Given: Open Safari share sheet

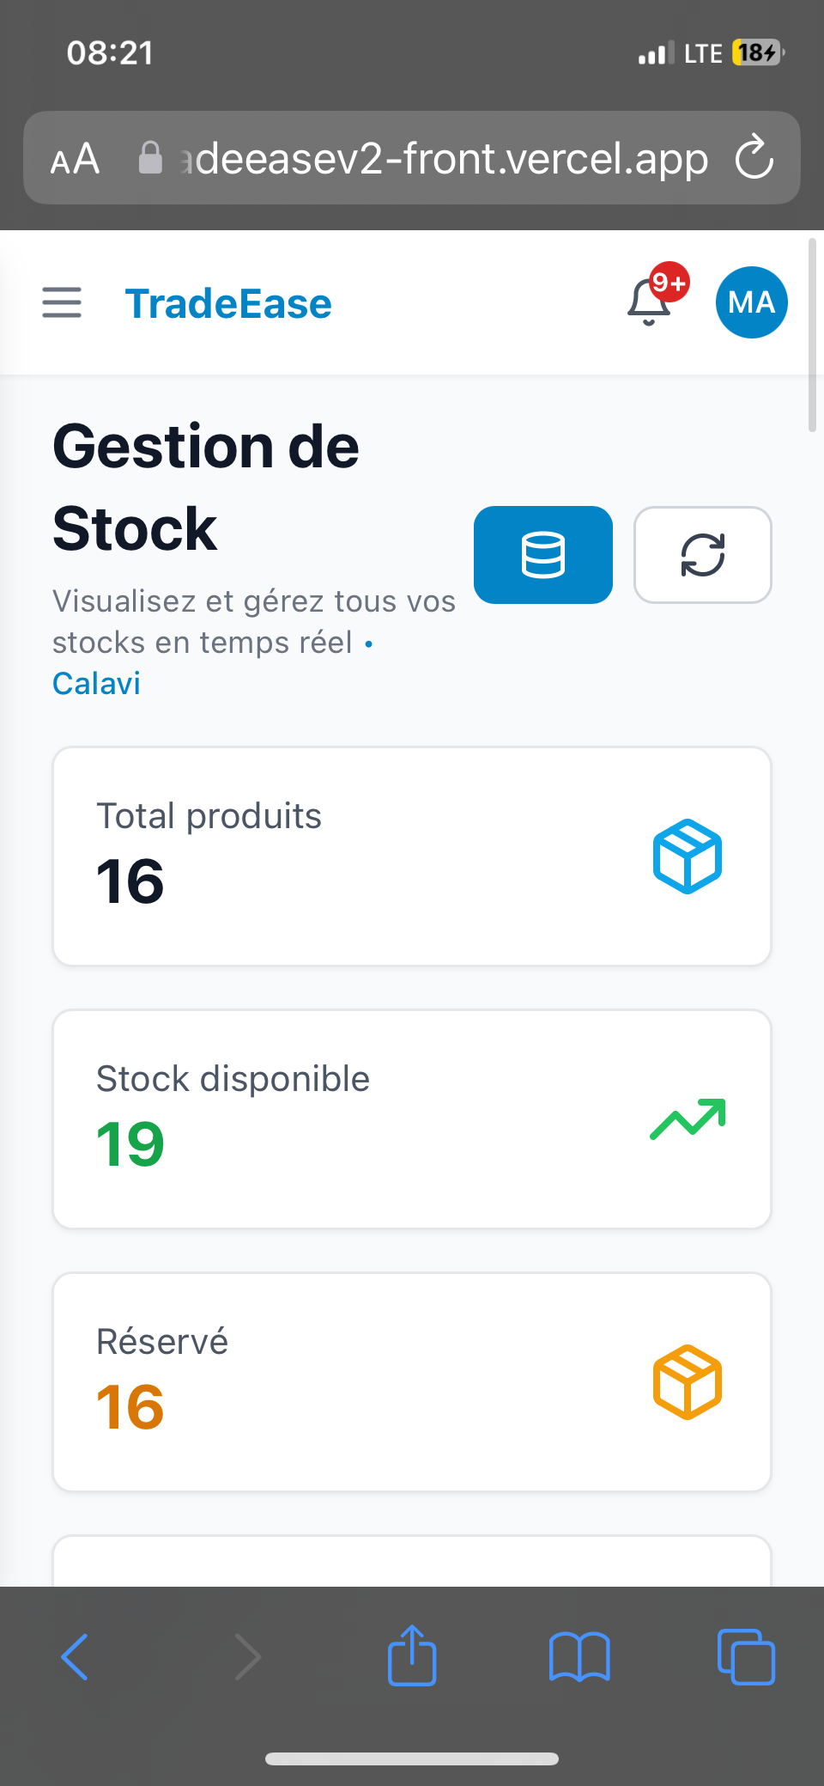Looking at the screenshot, I should [412, 1655].
